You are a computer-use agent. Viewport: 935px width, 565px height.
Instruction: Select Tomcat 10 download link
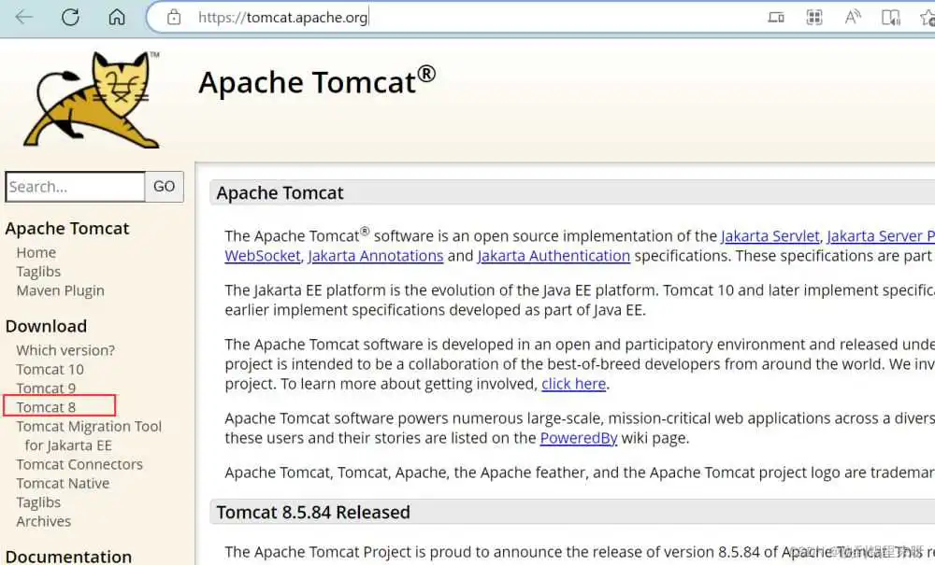50,369
